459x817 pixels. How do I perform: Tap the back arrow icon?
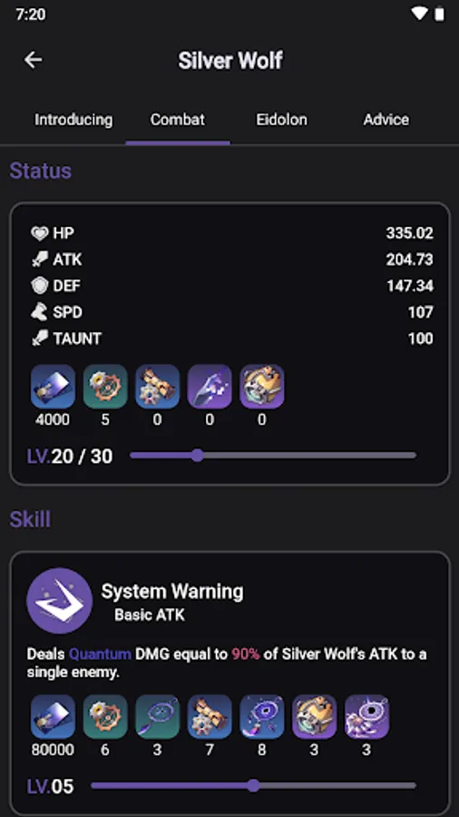click(x=34, y=60)
